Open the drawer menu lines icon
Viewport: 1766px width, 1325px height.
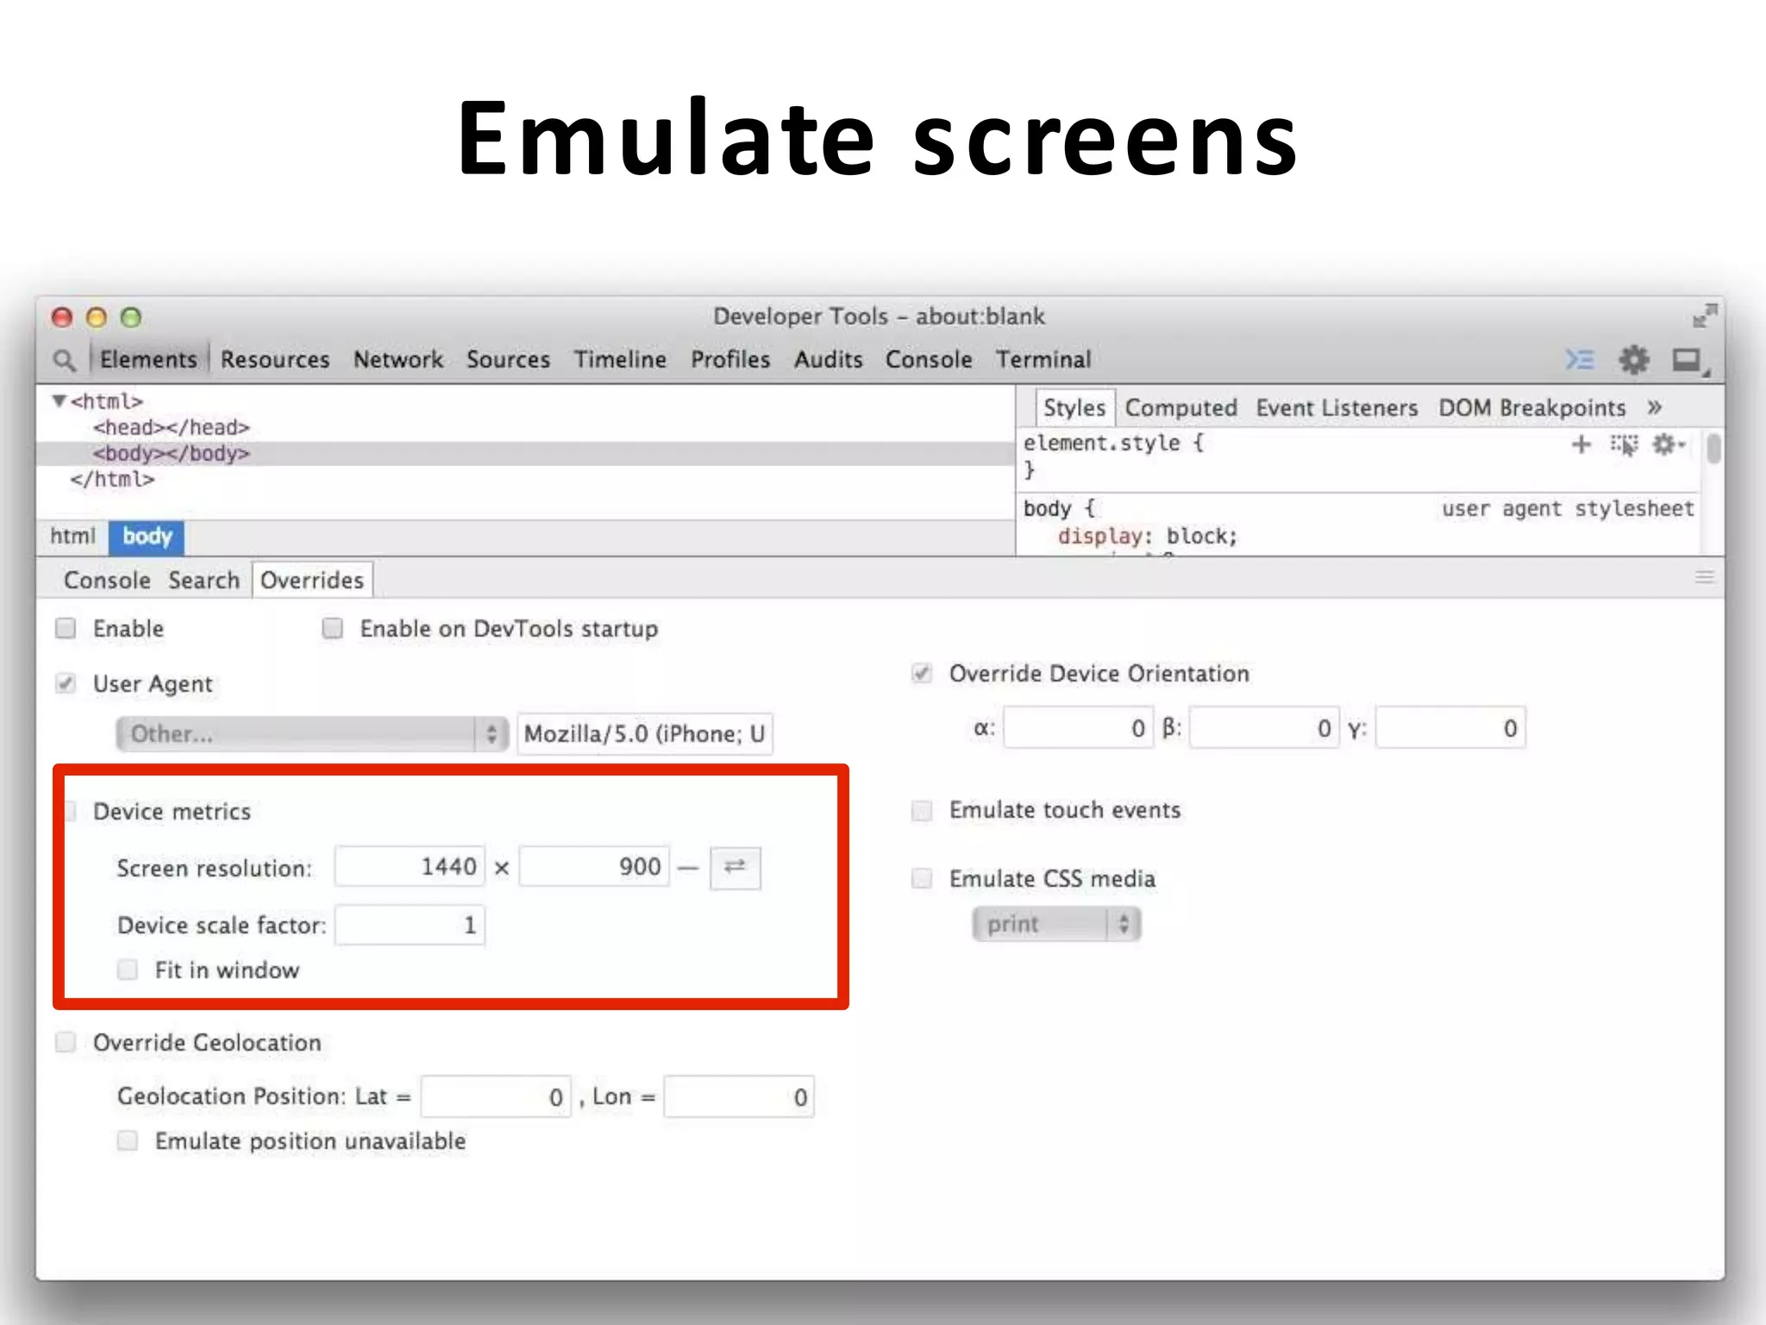[1704, 577]
